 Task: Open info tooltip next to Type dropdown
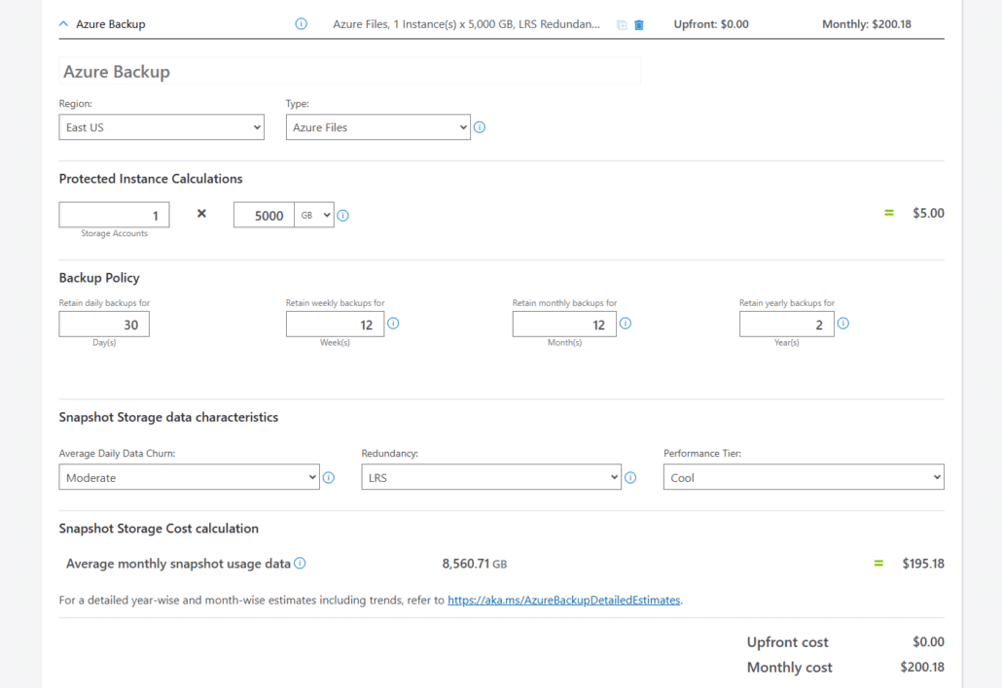click(480, 127)
